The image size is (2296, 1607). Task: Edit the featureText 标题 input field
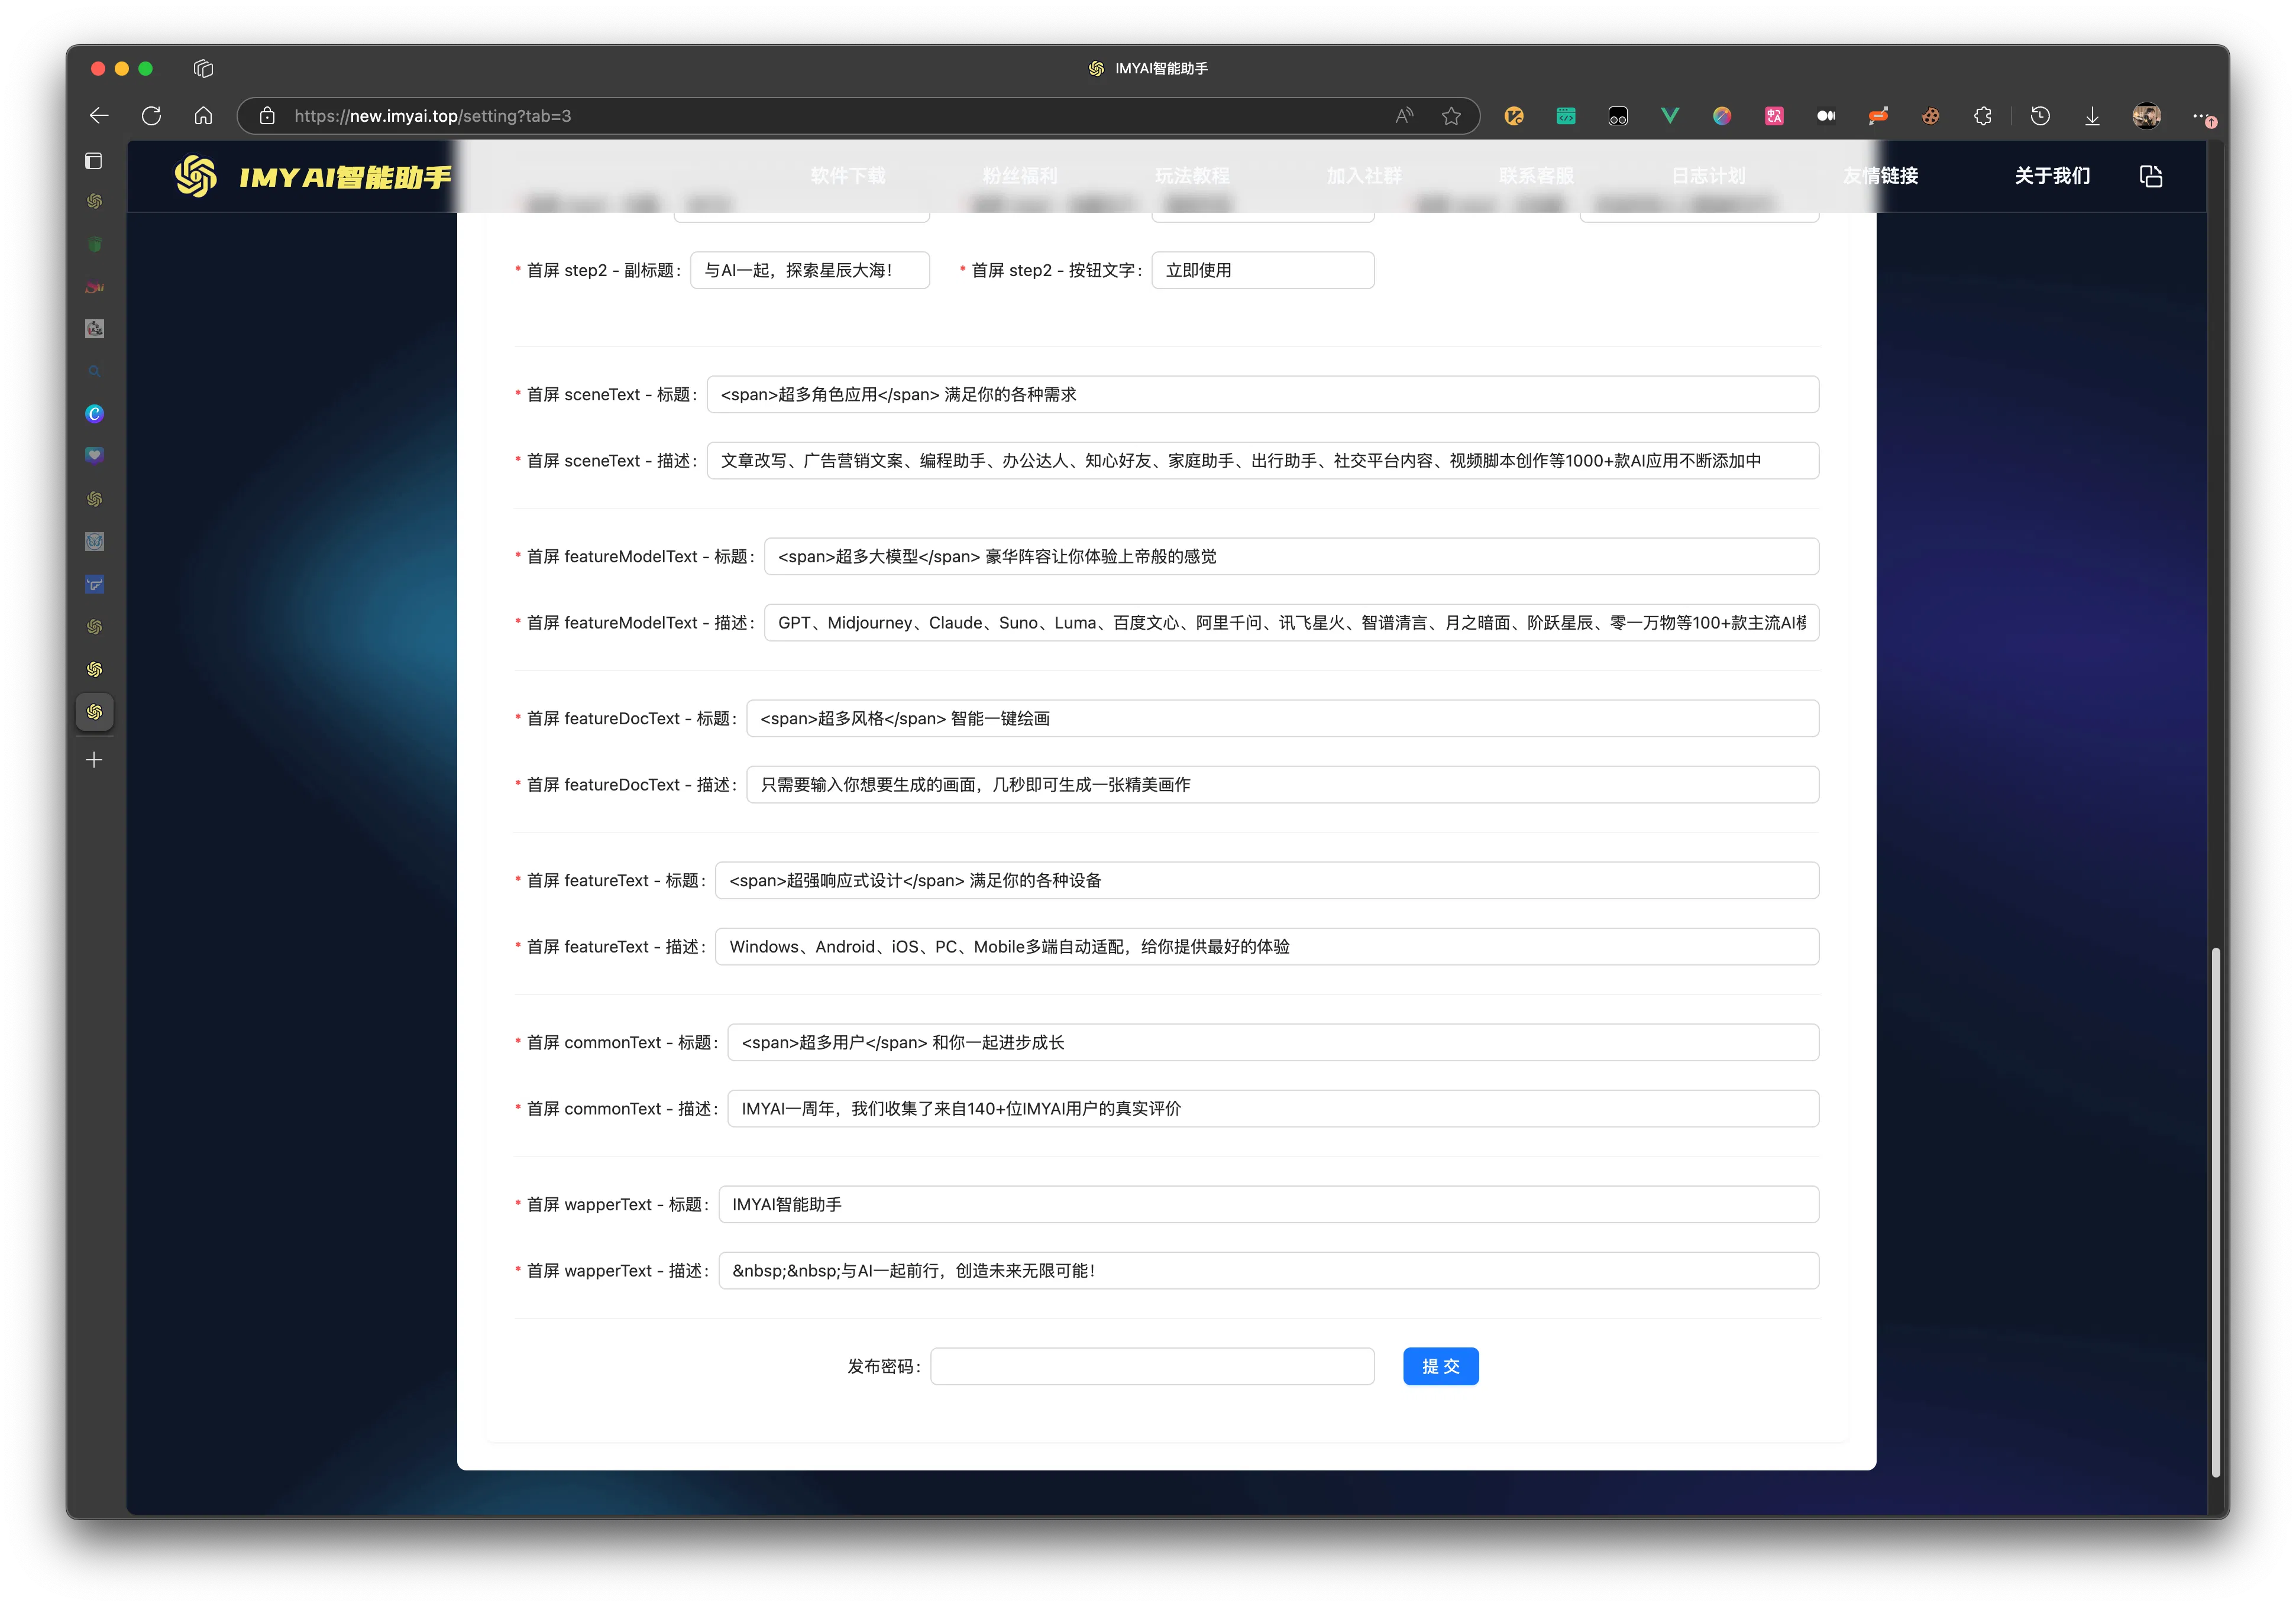[x=1267, y=880]
